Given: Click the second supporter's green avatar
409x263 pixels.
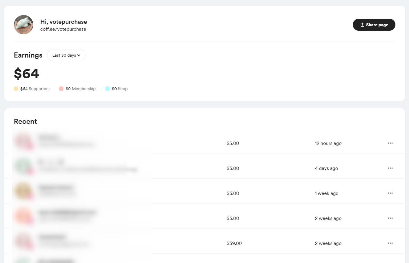Looking at the screenshot, I should pyautogui.click(x=23, y=166).
